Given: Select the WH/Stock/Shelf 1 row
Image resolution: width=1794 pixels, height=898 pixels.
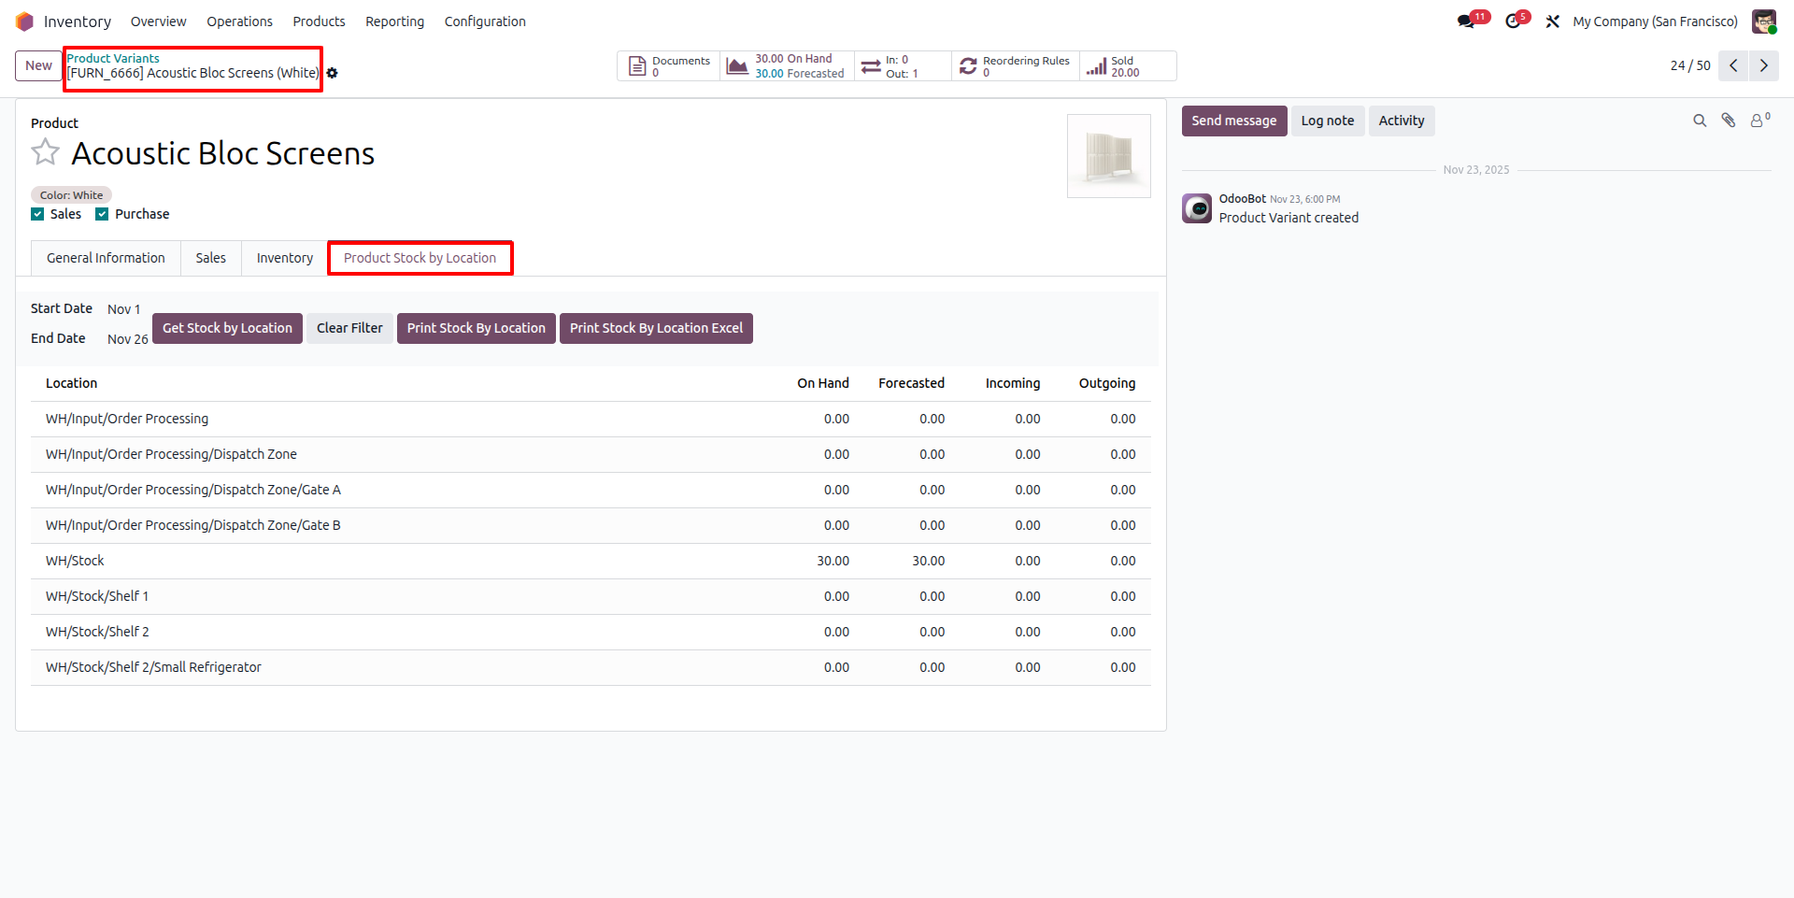Looking at the screenshot, I should [591, 596].
